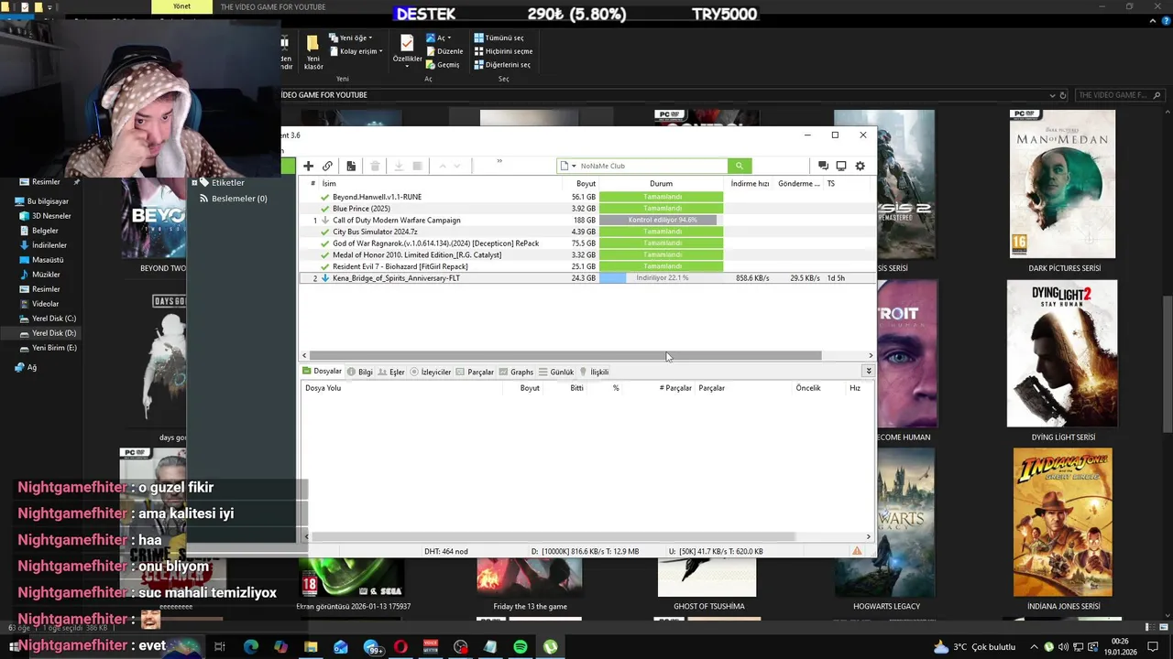Click DHT: 464 nod status entry
Viewport: 1173px width, 659px height.
click(446, 551)
